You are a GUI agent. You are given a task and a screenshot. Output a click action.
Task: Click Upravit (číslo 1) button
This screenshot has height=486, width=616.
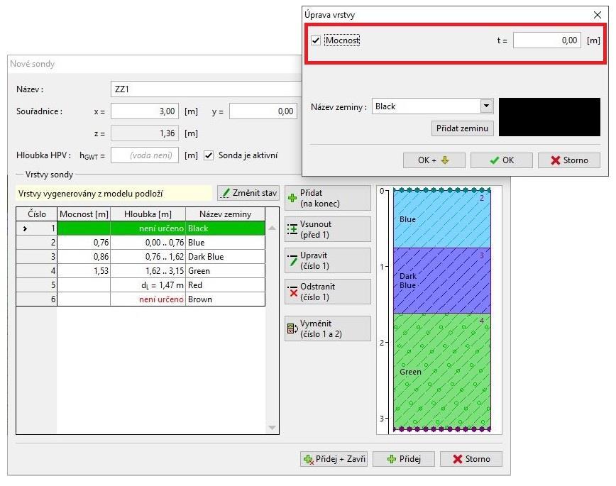[x=328, y=260]
